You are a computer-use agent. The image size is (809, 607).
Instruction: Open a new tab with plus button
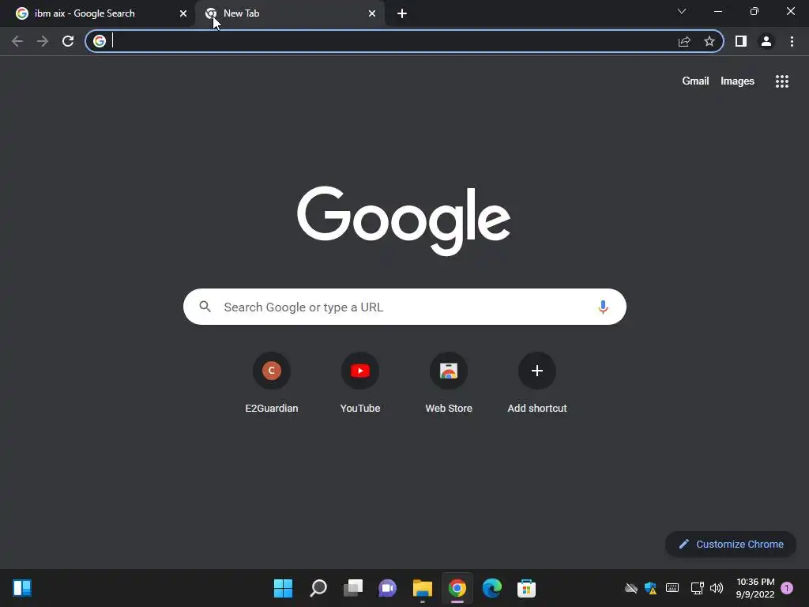pyautogui.click(x=402, y=13)
